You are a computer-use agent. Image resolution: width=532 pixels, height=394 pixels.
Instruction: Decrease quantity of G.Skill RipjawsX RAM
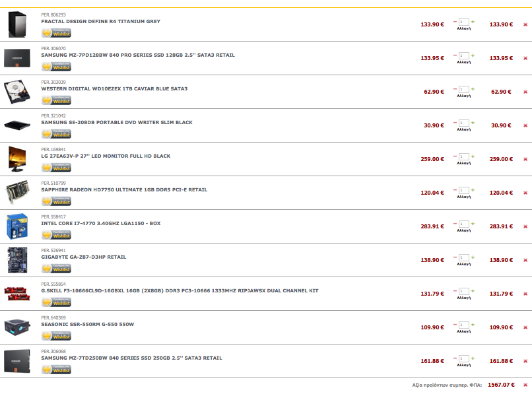tap(455, 290)
